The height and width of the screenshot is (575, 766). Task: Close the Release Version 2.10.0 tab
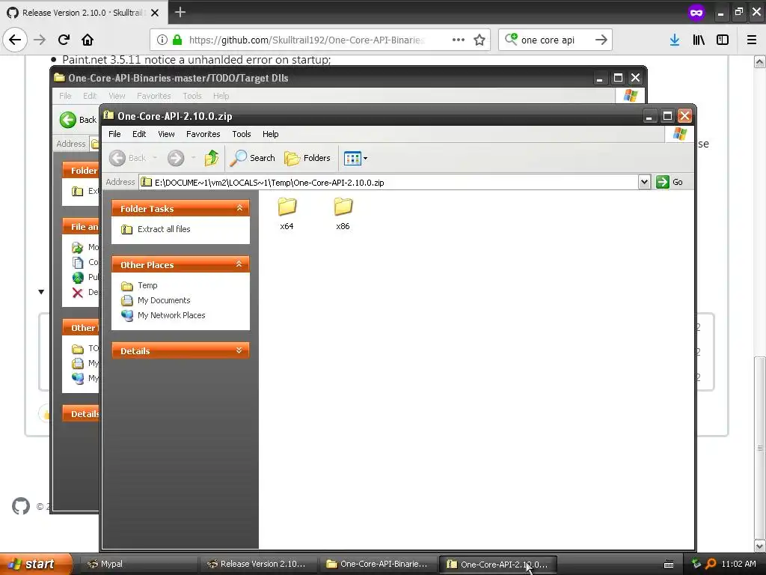click(x=155, y=13)
